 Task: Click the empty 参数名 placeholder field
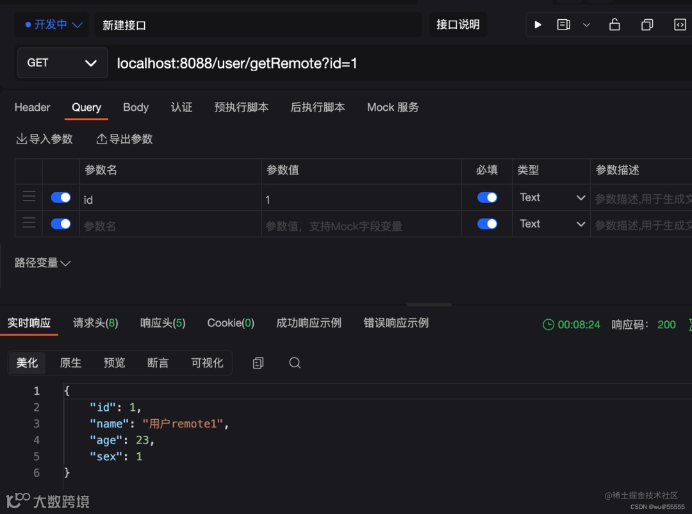coord(170,224)
